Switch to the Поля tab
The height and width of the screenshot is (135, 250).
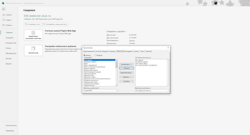tap(142, 51)
